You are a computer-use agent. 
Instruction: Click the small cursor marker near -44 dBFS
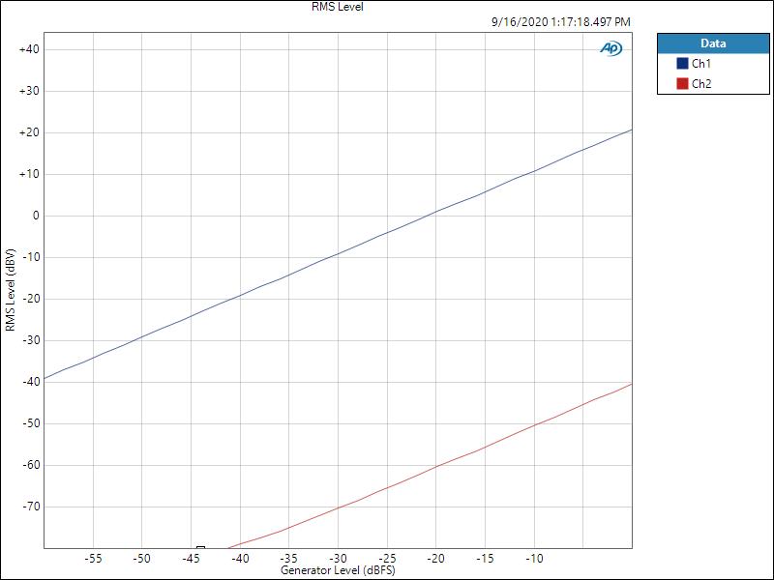[x=200, y=547]
